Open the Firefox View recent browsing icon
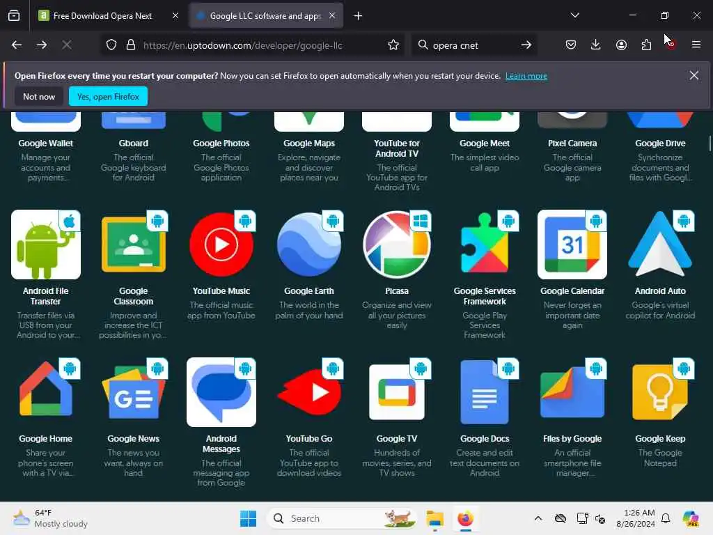The width and height of the screenshot is (713, 535). click(14, 15)
